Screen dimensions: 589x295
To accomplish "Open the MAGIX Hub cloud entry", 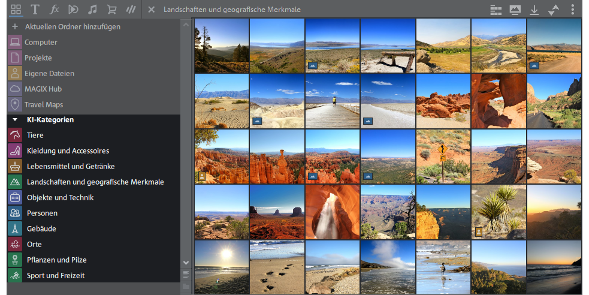I will point(43,89).
